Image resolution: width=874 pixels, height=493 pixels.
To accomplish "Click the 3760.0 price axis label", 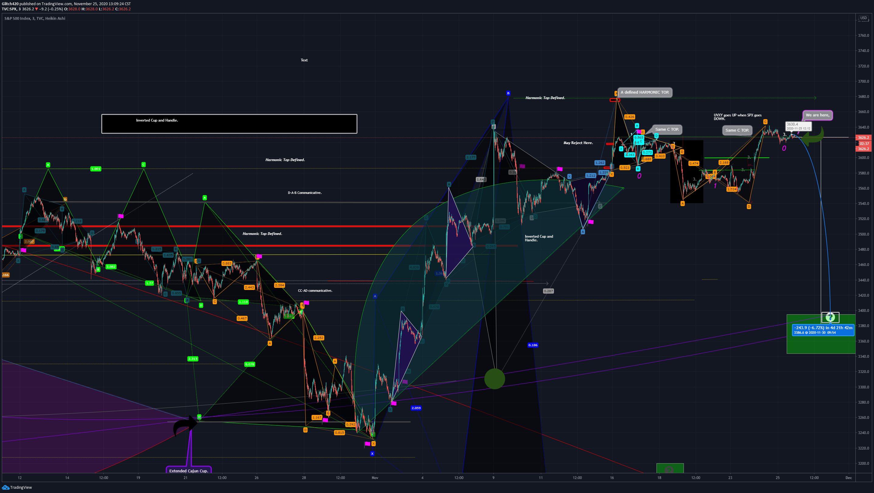I will pyautogui.click(x=863, y=35).
